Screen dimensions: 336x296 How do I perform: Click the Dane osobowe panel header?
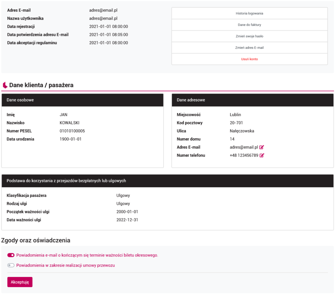point(82,100)
